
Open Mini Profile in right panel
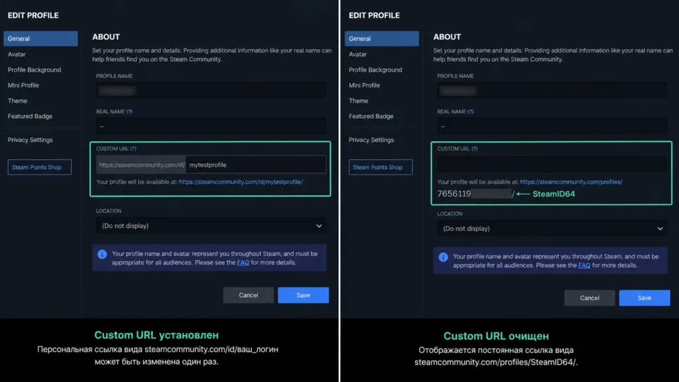pos(365,86)
